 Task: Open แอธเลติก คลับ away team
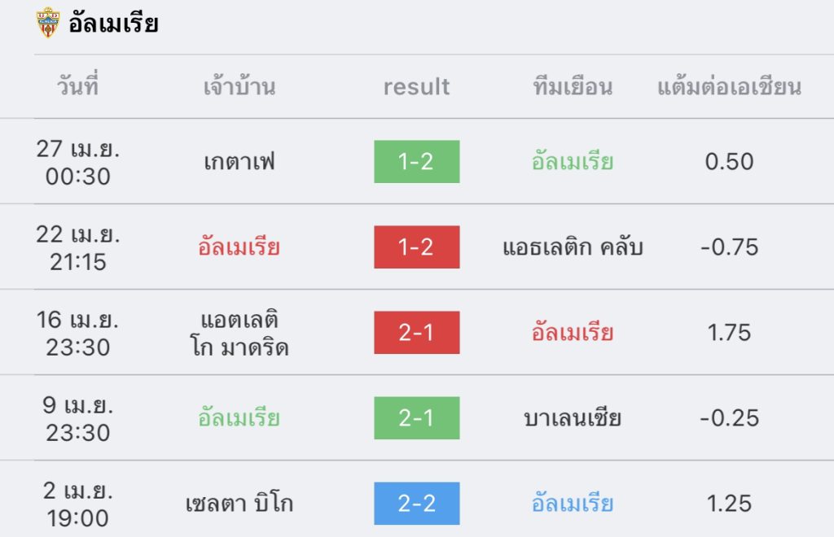(x=573, y=247)
